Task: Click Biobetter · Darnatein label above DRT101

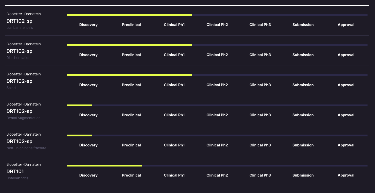Action: click(23, 164)
